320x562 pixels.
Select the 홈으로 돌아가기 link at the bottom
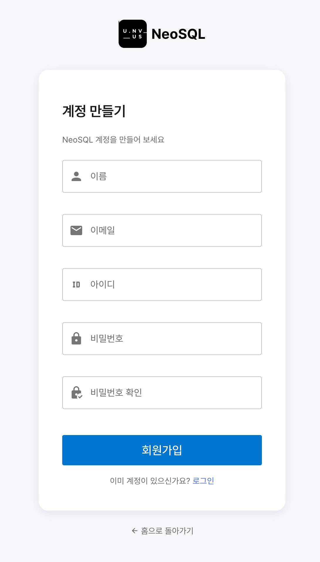pyautogui.click(x=167, y=531)
